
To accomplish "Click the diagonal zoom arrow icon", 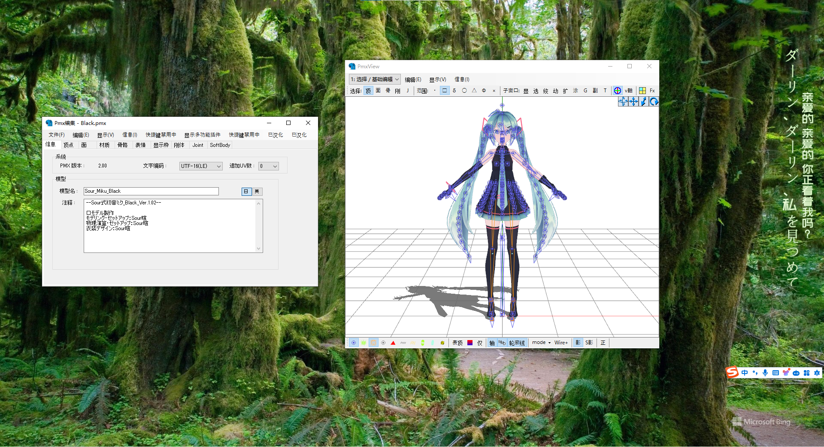I will click(x=644, y=101).
